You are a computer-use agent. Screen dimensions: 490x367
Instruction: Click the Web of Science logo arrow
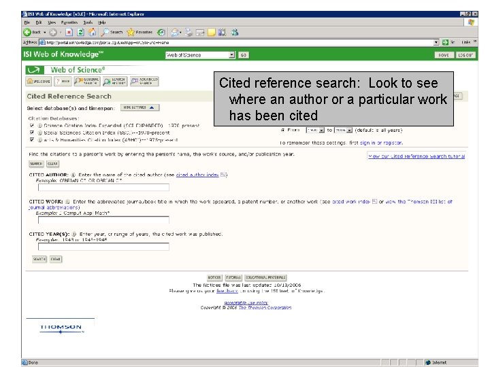click(35, 70)
